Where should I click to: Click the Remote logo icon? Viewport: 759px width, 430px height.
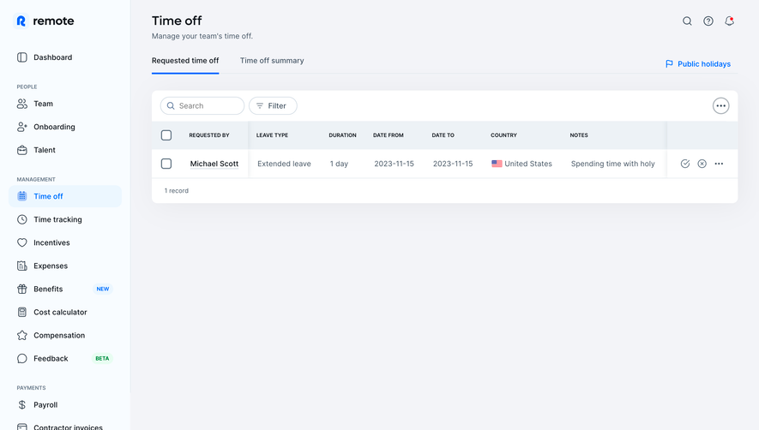21,21
